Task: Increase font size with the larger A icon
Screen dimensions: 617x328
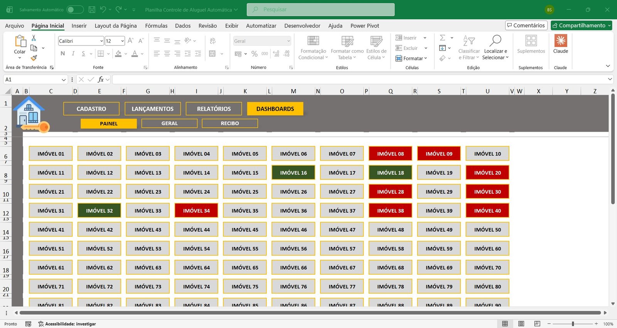Action: click(130, 41)
